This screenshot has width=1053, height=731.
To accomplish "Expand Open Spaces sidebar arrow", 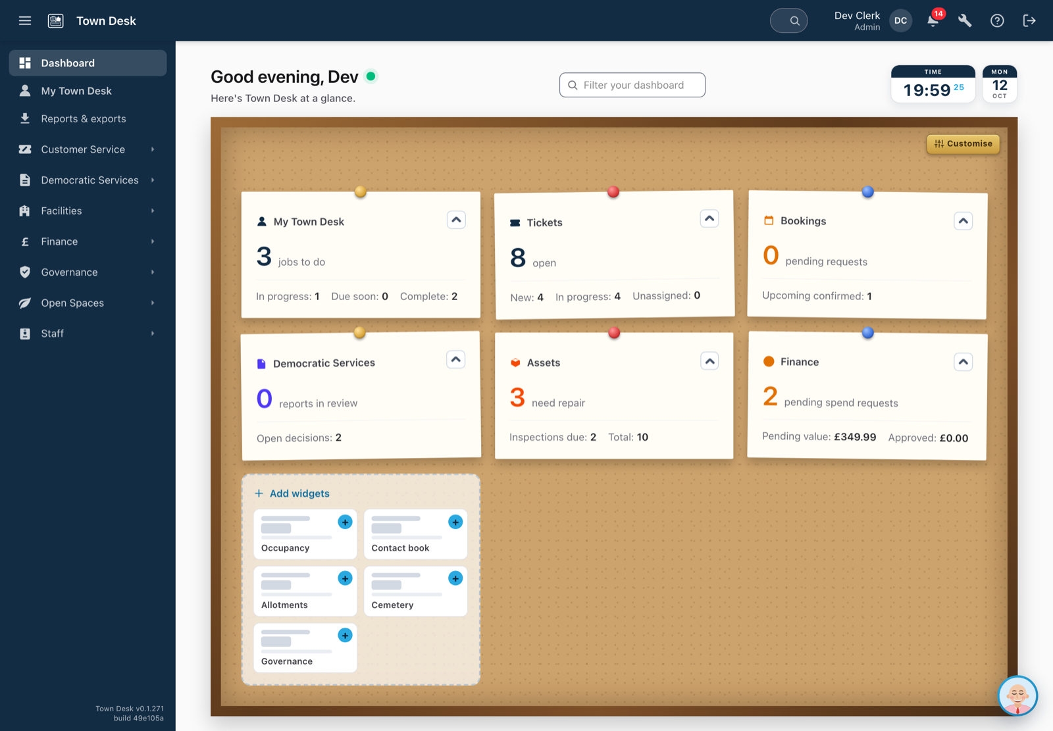I will [153, 303].
